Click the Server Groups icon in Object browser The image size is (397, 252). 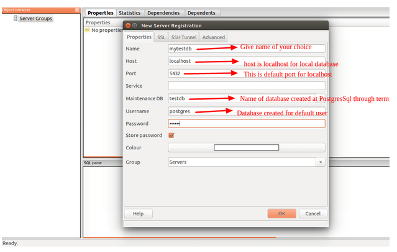16,19
